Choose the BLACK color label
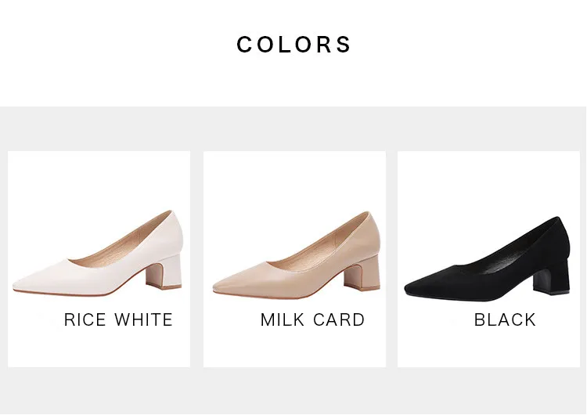The image size is (587, 415). coord(505,320)
